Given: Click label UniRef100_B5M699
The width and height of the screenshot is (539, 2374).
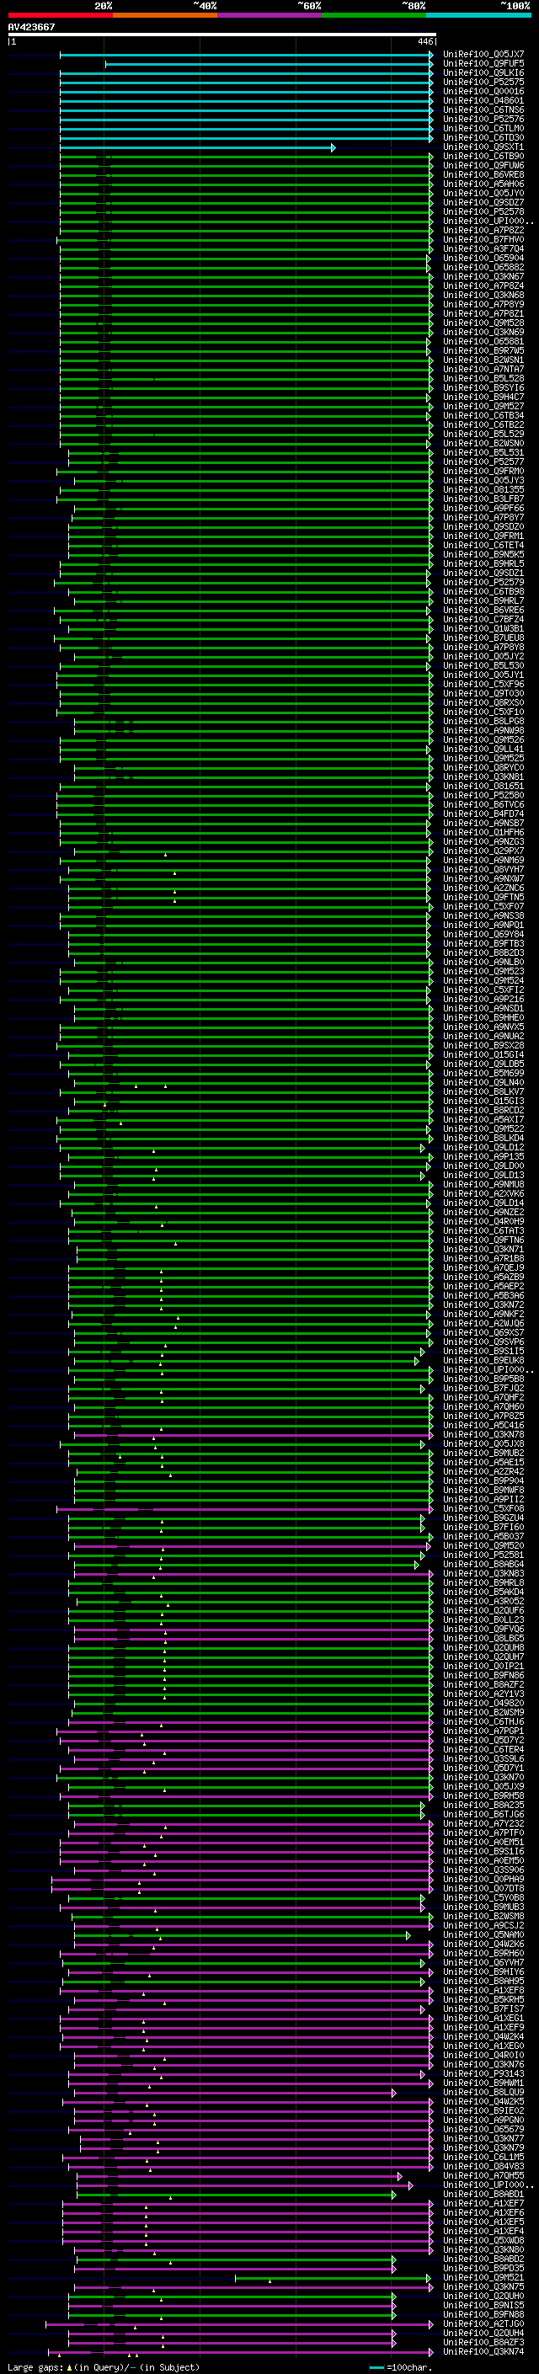Looking at the screenshot, I should pos(483,1073).
